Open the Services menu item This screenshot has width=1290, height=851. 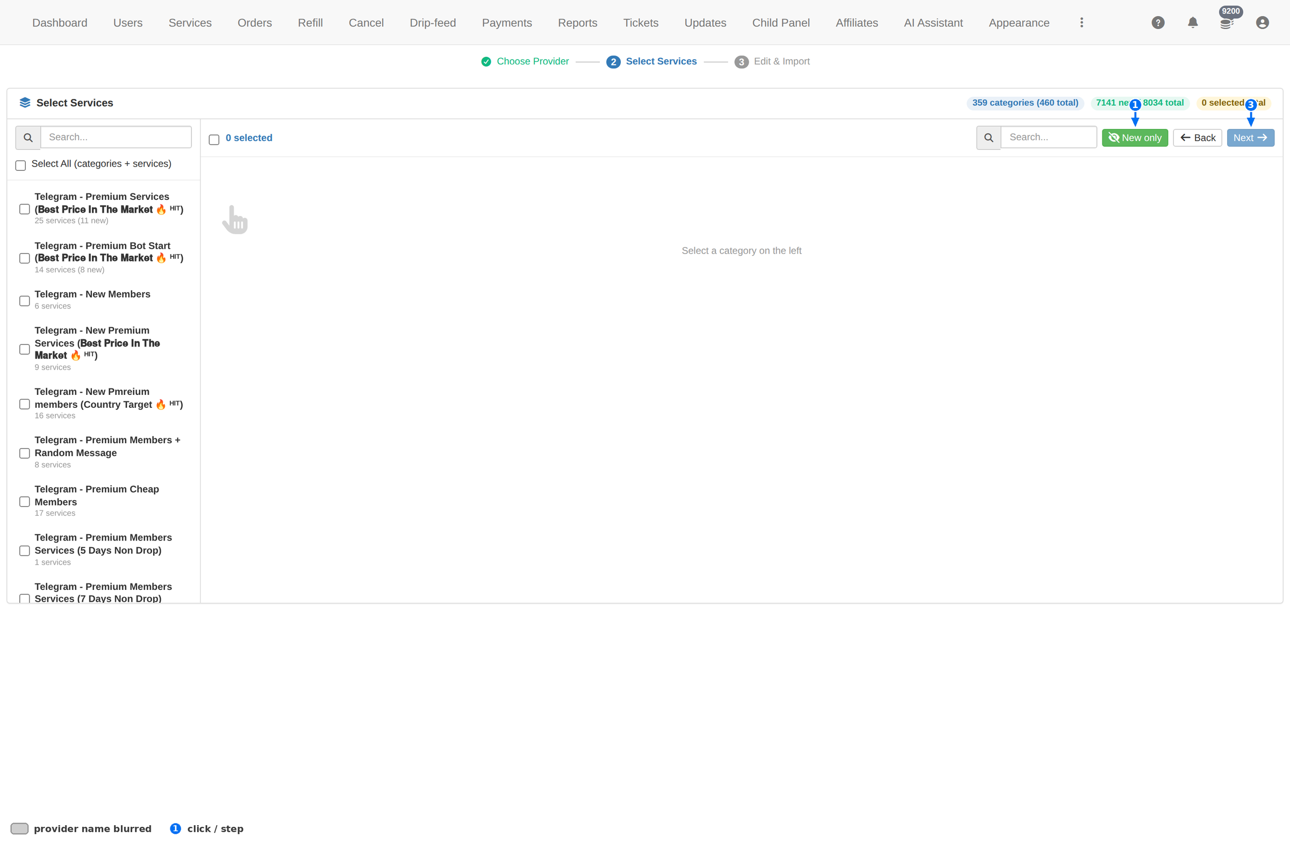[190, 23]
